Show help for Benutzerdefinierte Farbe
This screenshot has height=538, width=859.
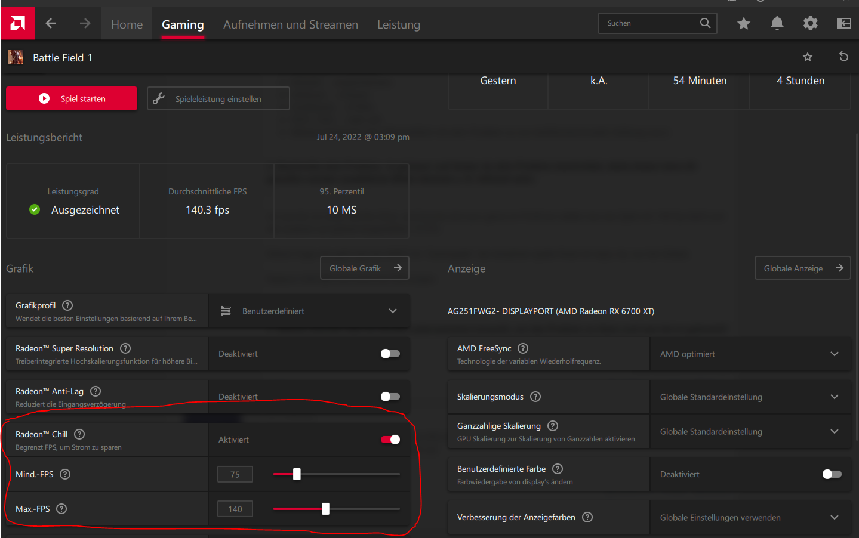click(x=558, y=469)
